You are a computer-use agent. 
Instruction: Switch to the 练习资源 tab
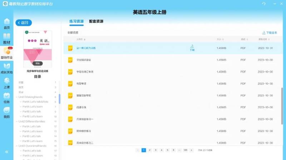point(77,21)
